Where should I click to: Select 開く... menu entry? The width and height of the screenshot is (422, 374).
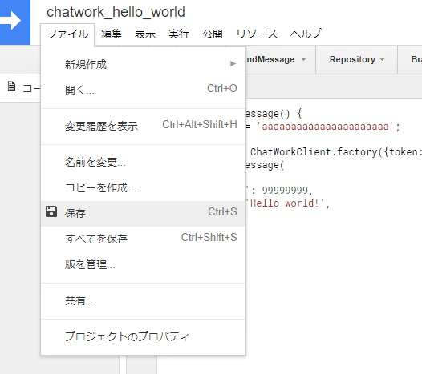pos(143,90)
